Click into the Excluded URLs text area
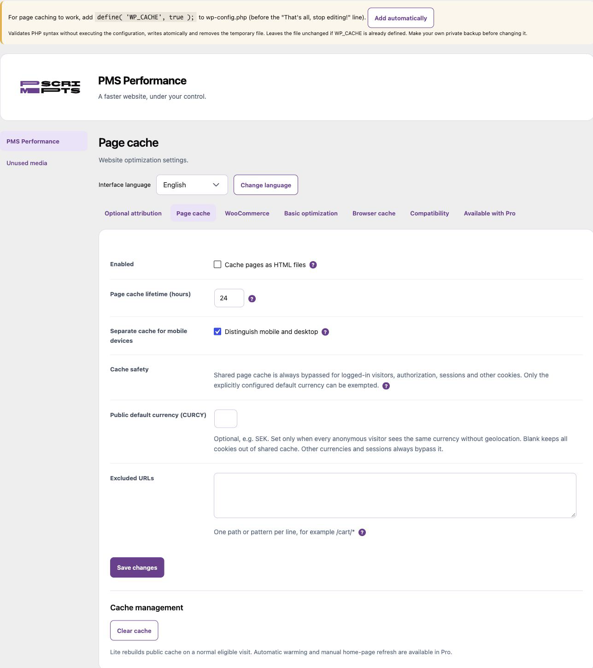This screenshot has width=593, height=668. pyautogui.click(x=395, y=495)
